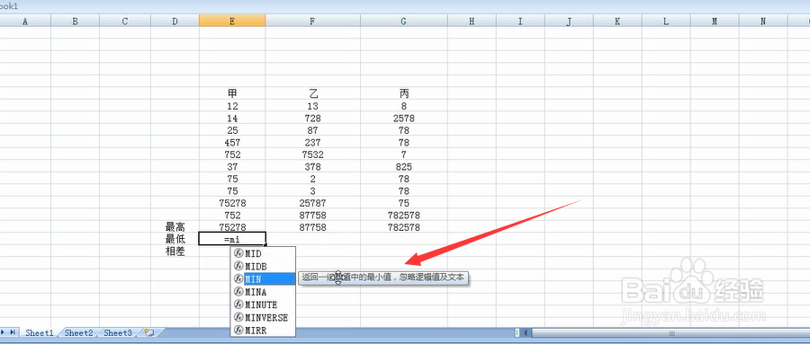This screenshot has height=344, width=810.
Task: Select highlighted column E header
Action: (x=232, y=22)
